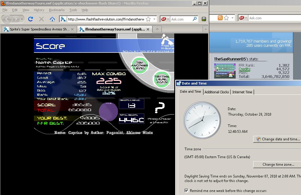Open the Bookmarks menu

pyautogui.click(x=57, y=10)
